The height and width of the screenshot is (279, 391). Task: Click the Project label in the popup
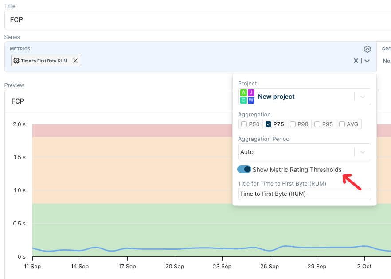coord(247,83)
